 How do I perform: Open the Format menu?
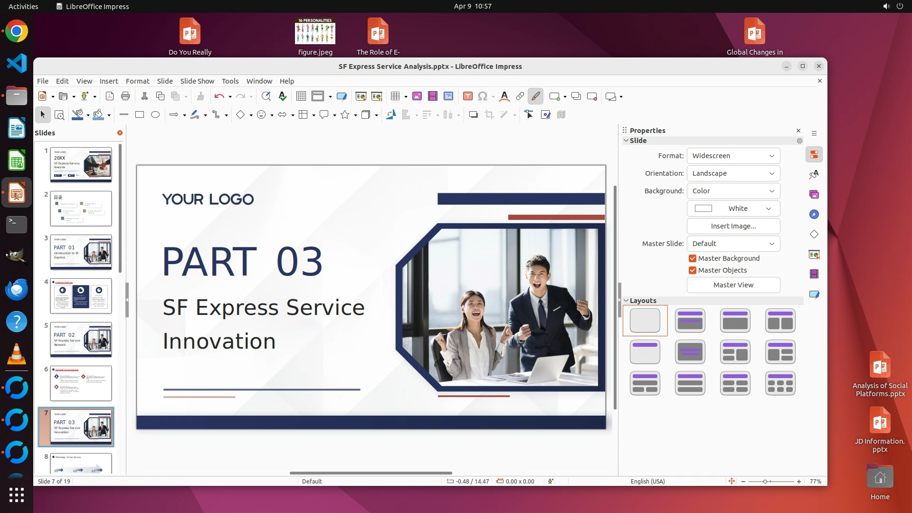click(137, 81)
